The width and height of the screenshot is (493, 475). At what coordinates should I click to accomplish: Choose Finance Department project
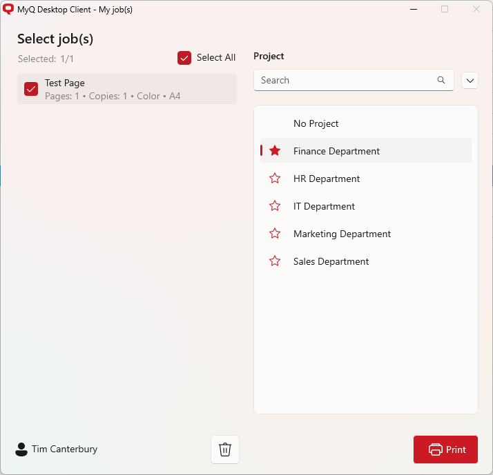336,151
